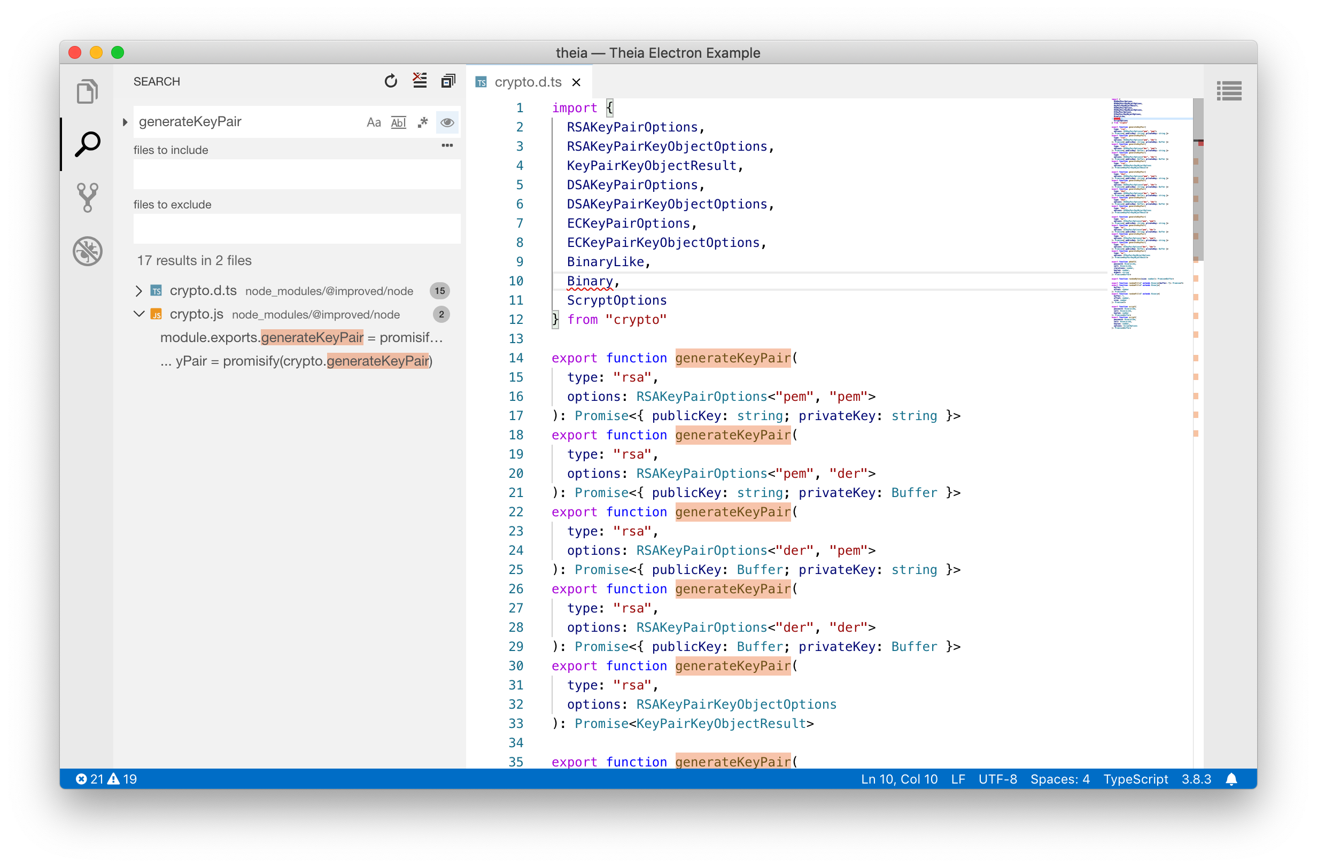
Task: Expand crypto.d.ts search results
Action: [138, 291]
